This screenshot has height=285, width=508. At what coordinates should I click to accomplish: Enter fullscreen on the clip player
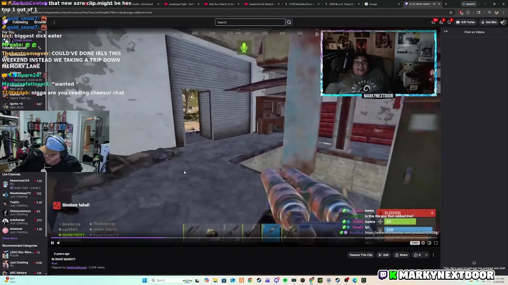pyautogui.click(x=436, y=243)
